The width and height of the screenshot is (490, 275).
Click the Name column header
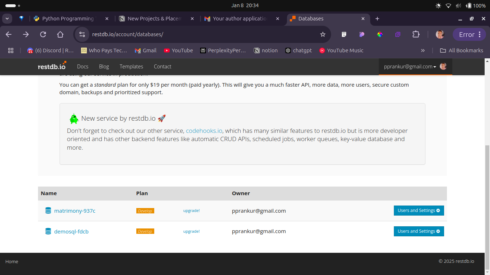(x=49, y=193)
